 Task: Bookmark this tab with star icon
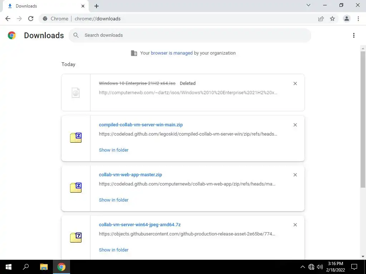[332, 19]
